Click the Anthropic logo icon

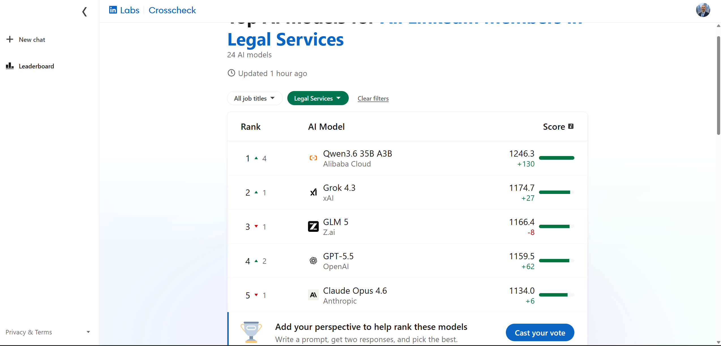[x=313, y=295]
